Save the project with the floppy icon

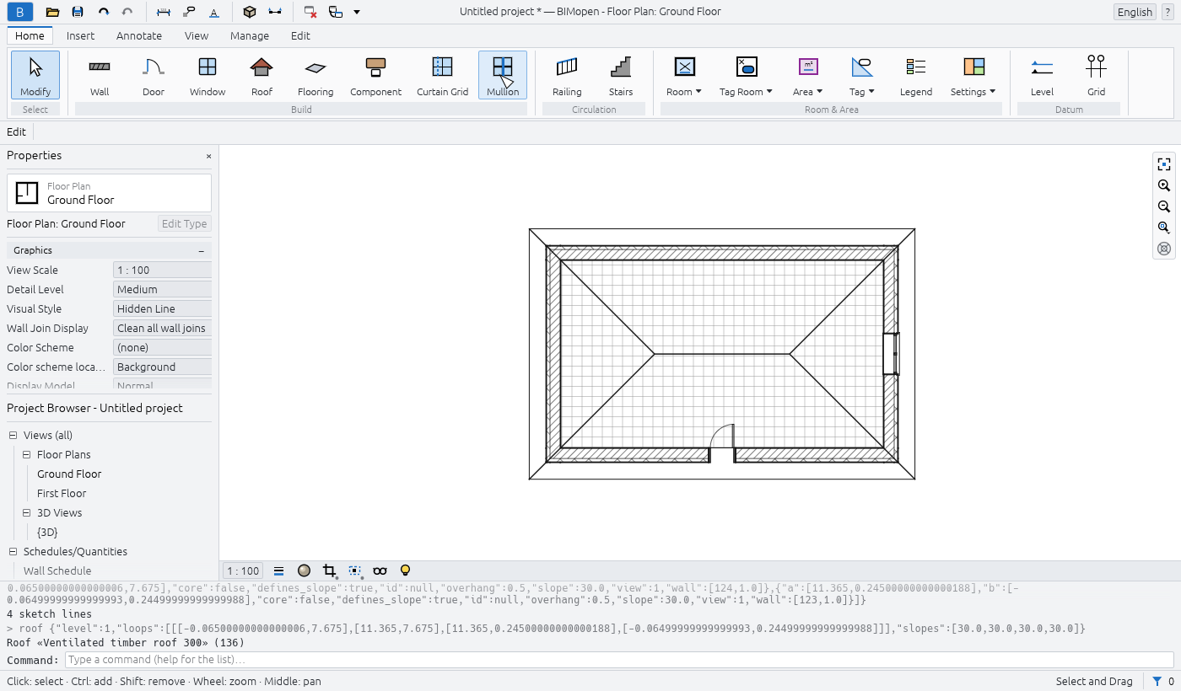coord(78,12)
